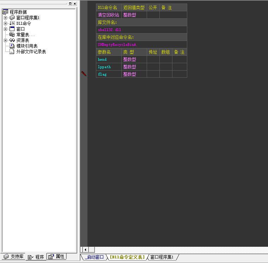
Task: Float the side panel via restore button
Action: (70, 4)
